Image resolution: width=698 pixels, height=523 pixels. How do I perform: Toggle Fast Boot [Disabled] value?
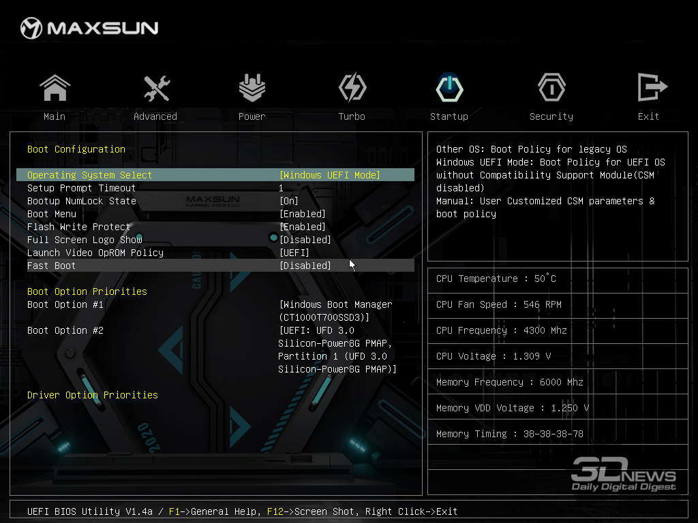click(x=305, y=266)
